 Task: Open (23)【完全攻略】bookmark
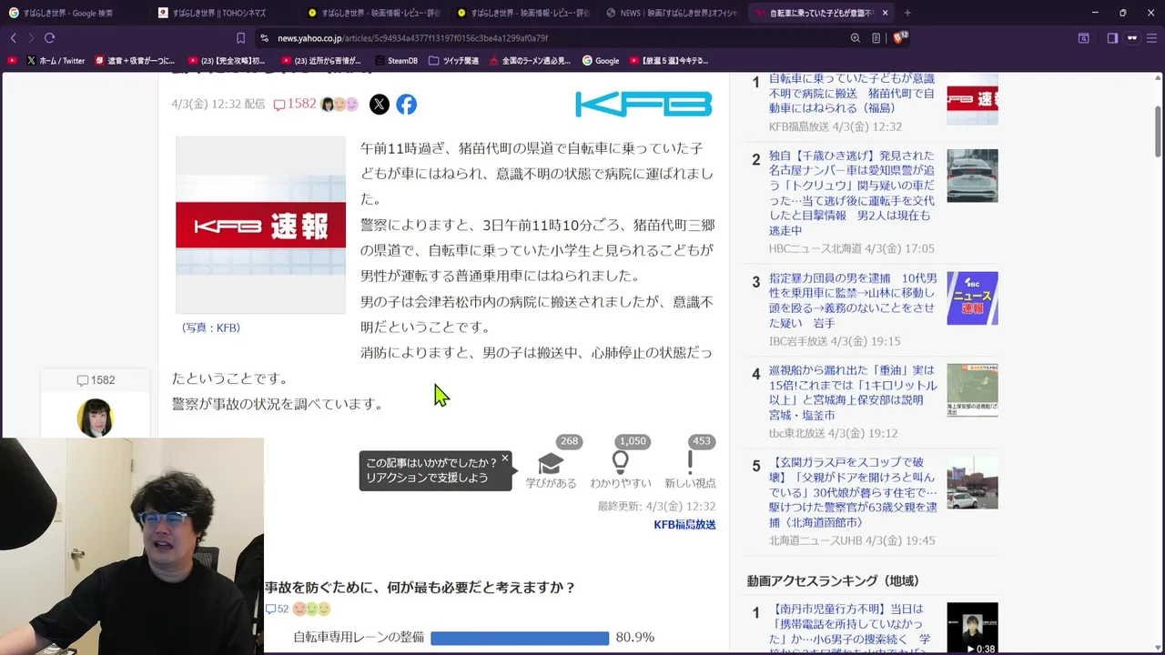(226, 61)
